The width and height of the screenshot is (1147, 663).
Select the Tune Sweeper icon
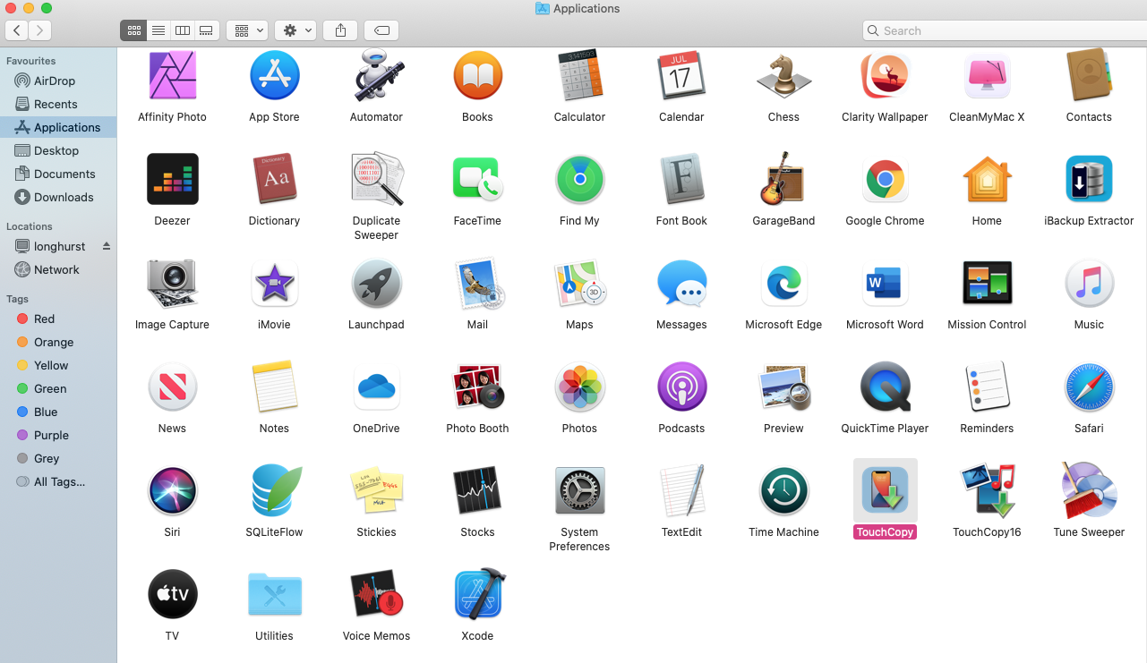[1089, 490]
